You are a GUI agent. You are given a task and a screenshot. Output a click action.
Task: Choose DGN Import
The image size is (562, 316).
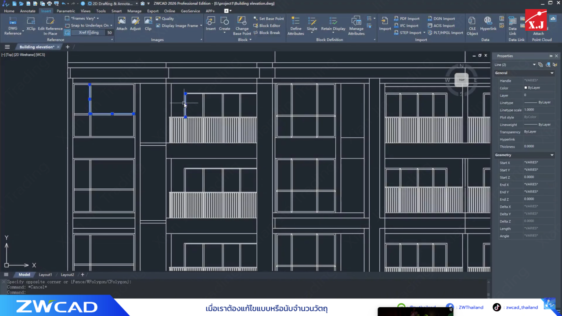point(441,18)
